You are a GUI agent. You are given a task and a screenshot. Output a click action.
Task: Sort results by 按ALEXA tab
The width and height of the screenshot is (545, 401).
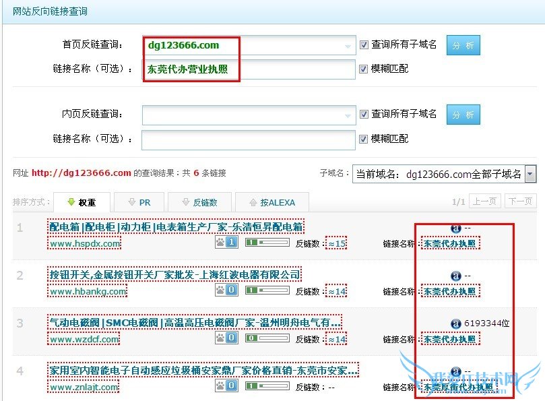point(272,202)
